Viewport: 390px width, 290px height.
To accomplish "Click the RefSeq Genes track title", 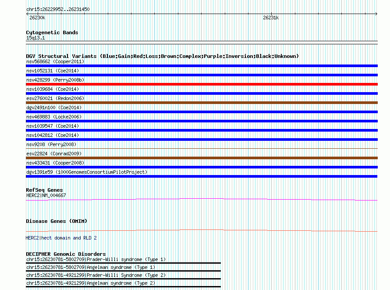I will click(x=44, y=190).
